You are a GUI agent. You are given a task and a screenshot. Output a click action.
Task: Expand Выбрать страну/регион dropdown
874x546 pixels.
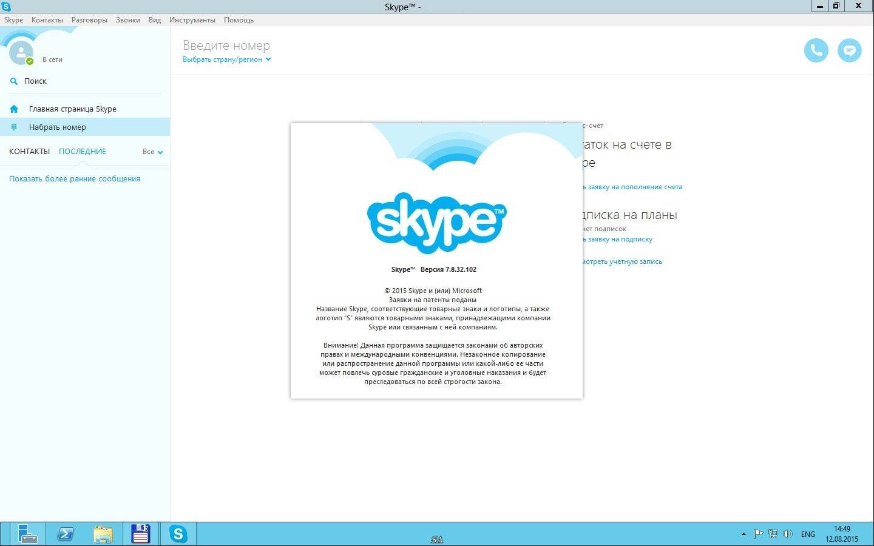click(x=226, y=59)
